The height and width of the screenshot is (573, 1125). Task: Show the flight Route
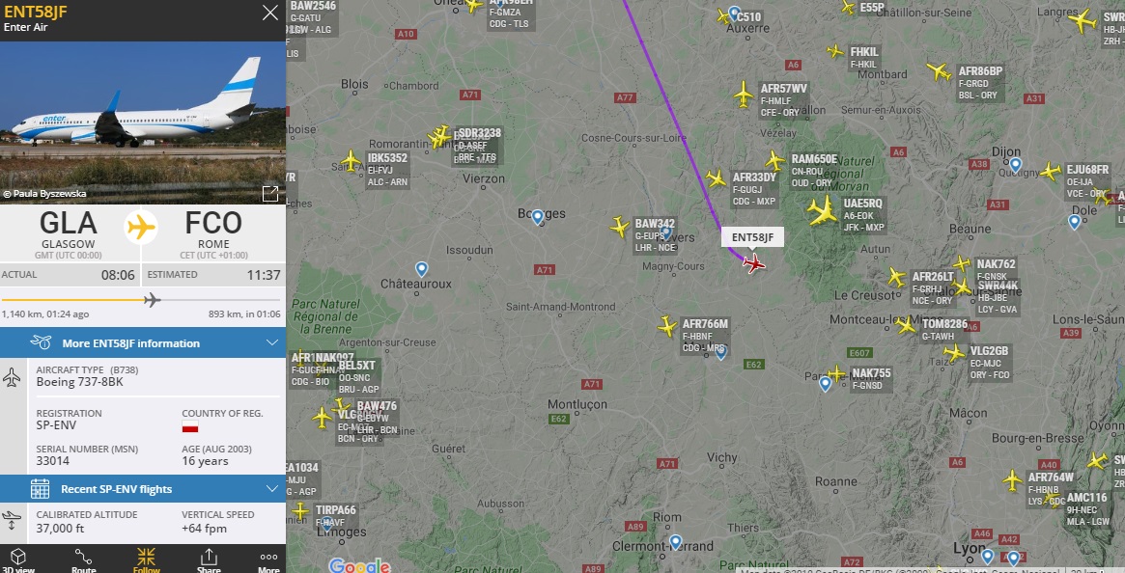(83, 559)
